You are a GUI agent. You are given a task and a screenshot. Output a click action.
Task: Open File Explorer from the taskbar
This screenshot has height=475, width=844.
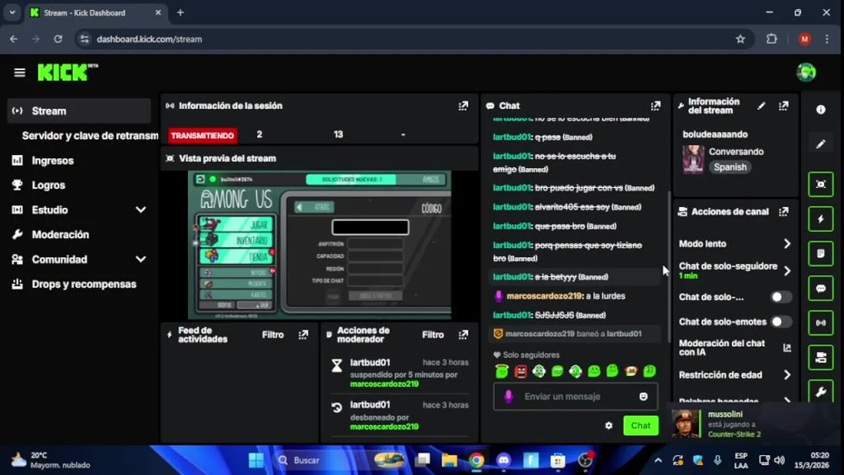click(449, 460)
